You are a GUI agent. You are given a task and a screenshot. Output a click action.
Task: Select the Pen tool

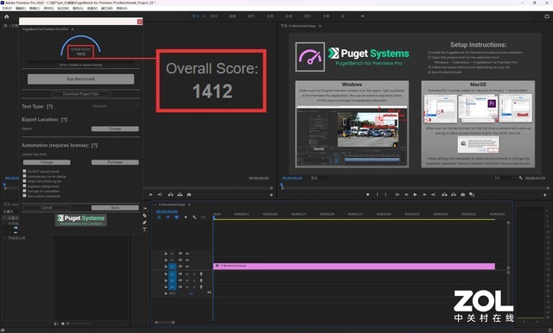144,223
